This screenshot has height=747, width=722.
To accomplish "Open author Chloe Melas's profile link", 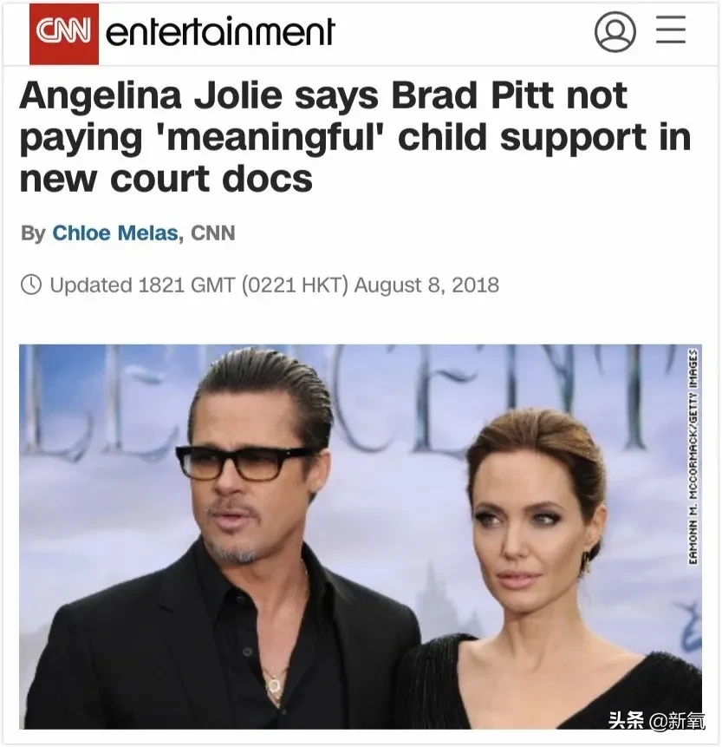I will (115, 233).
